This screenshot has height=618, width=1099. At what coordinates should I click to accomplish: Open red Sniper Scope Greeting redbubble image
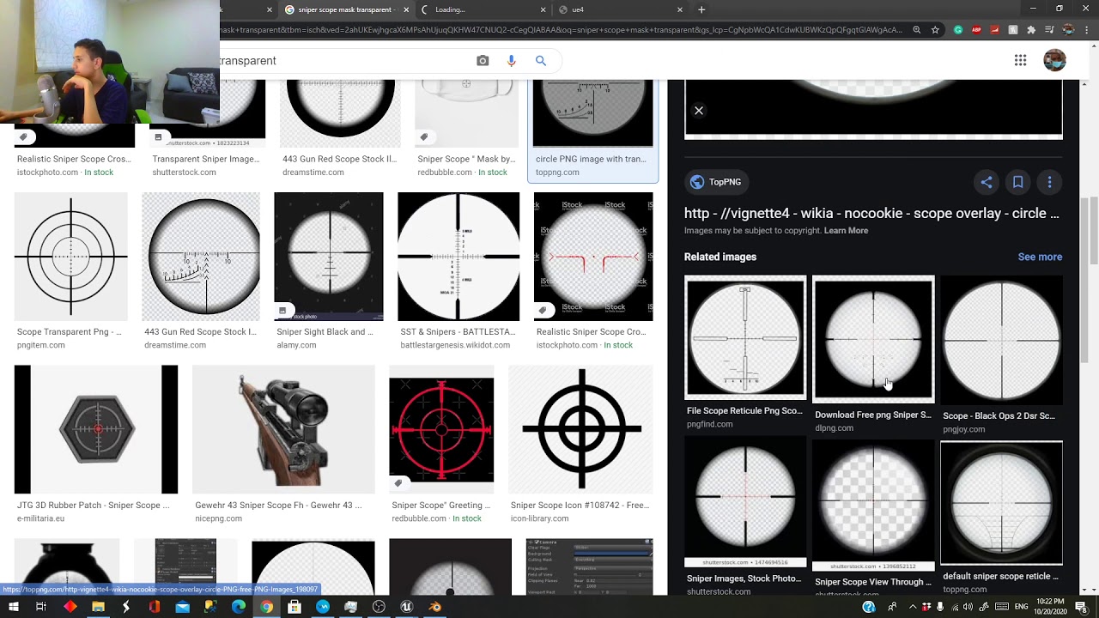[441, 429]
